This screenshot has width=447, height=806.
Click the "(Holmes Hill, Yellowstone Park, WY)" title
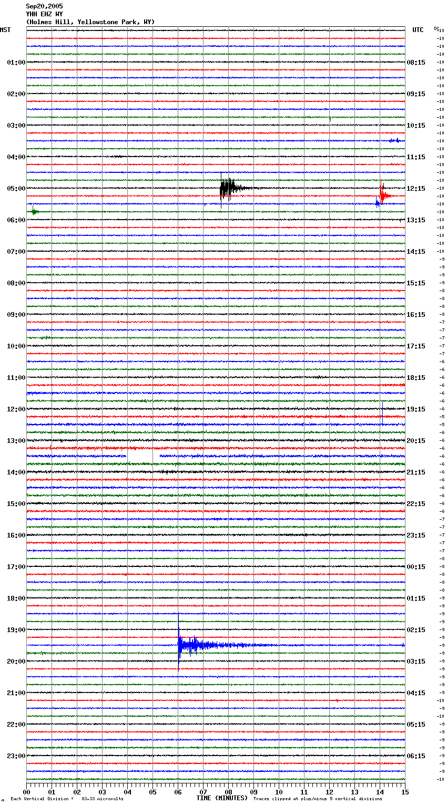pos(90,22)
